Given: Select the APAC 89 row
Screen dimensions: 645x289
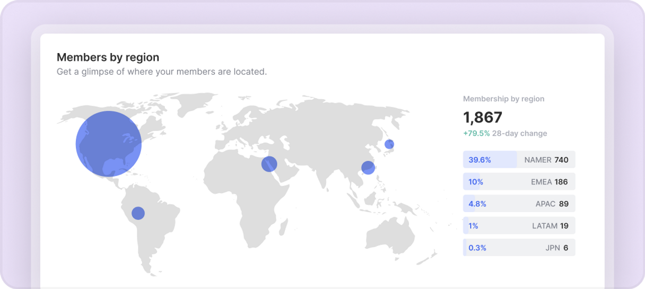Looking at the screenshot, I should point(519,204).
